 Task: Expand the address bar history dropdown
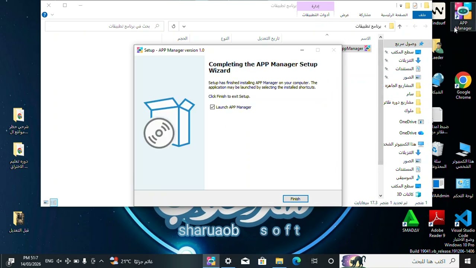tap(184, 26)
